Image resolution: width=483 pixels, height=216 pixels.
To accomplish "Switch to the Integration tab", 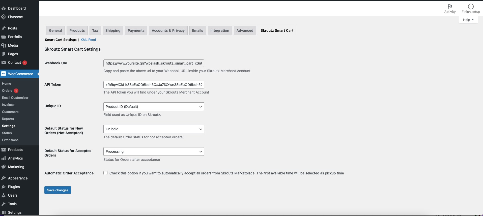I will (x=220, y=30).
